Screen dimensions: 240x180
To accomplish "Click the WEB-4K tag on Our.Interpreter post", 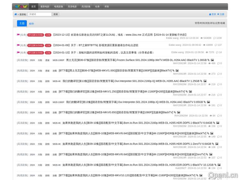I will 56,81.
